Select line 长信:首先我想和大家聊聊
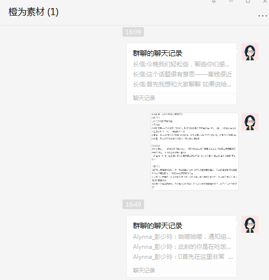This screenshot has height=280, width=269. (x=182, y=84)
